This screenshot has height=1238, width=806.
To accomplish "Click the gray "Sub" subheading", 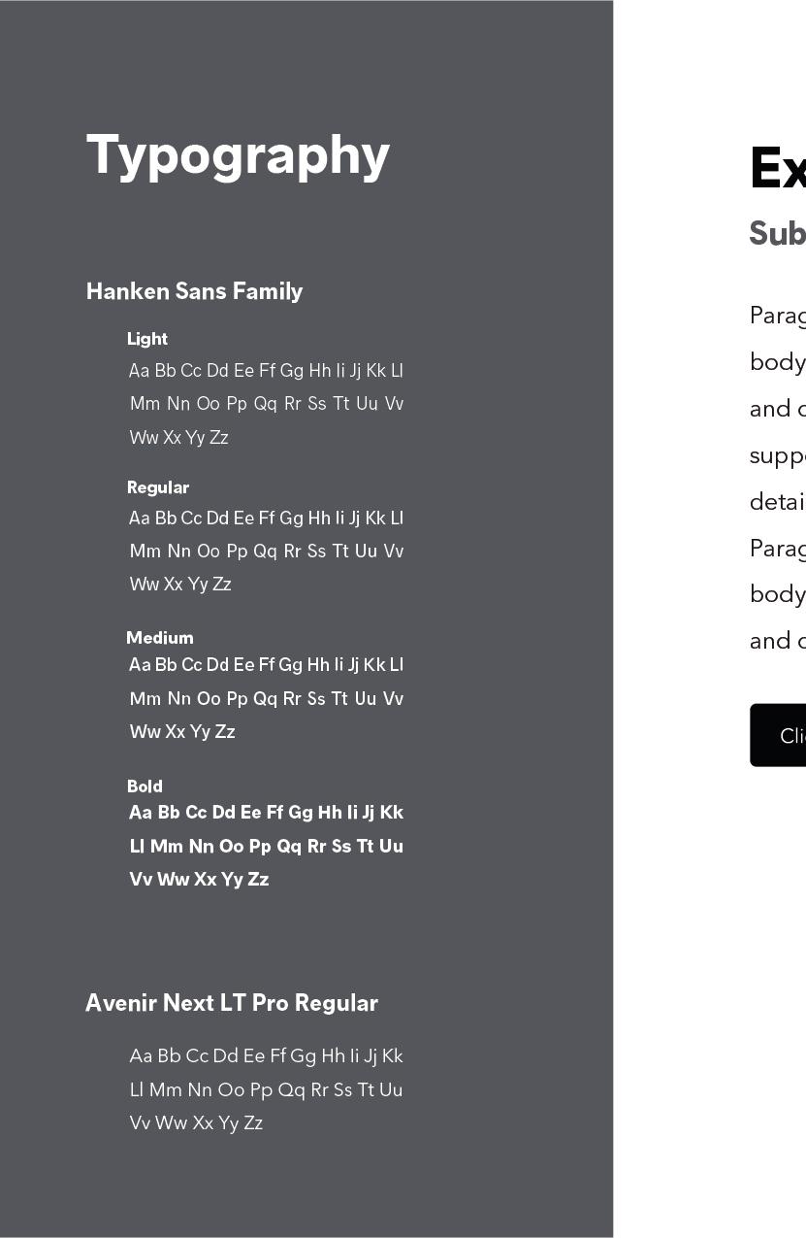I will click(x=777, y=234).
